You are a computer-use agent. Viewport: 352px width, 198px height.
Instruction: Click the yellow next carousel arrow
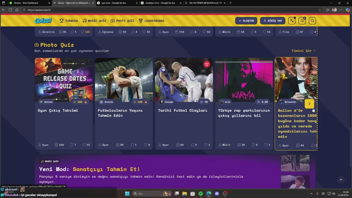[x=309, y=104]
